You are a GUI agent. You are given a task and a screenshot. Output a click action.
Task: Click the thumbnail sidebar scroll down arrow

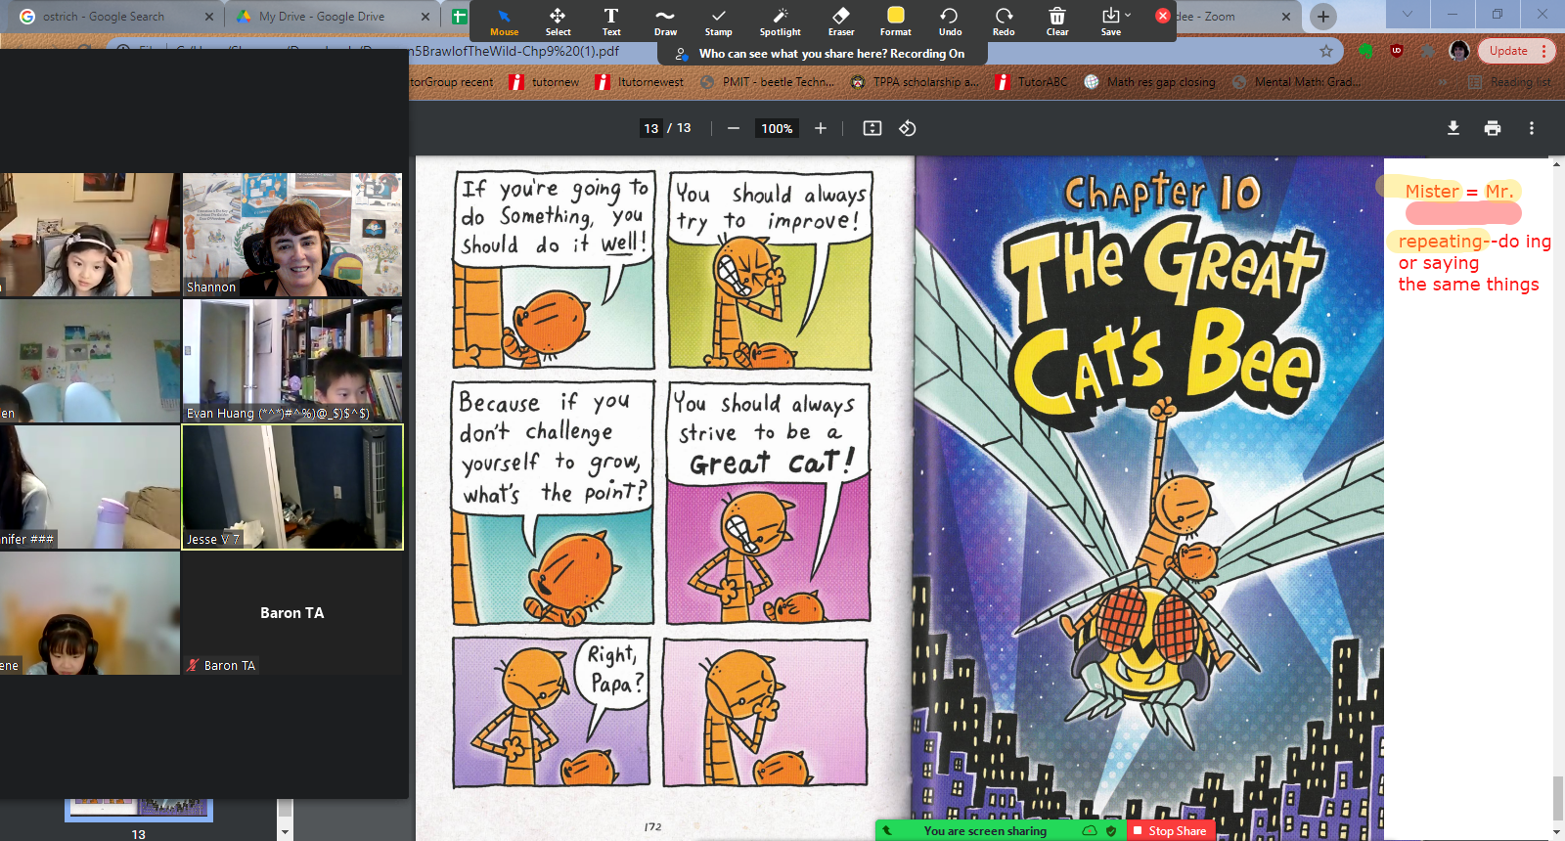285,832
